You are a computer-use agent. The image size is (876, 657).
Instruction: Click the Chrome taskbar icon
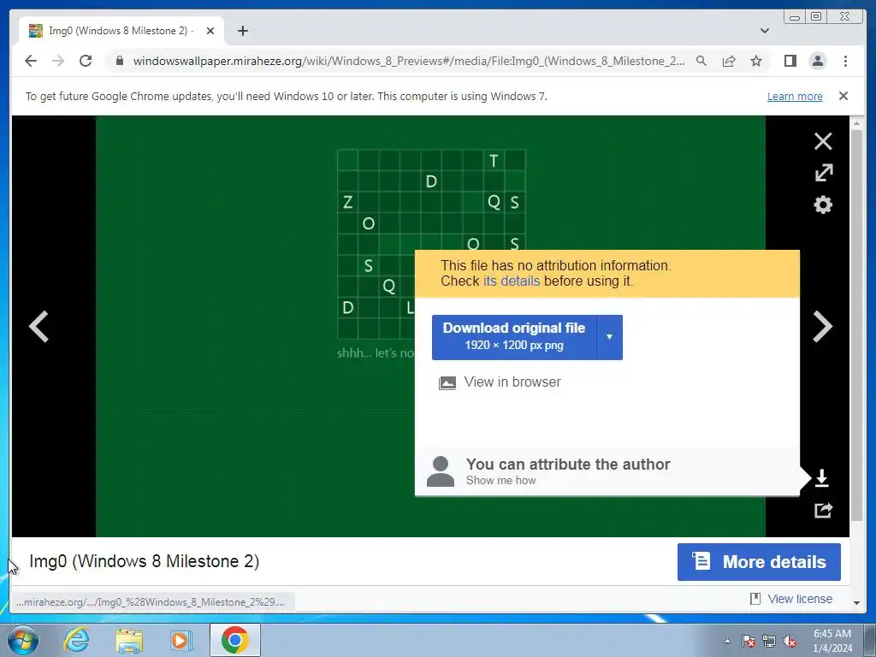[234, 640]
